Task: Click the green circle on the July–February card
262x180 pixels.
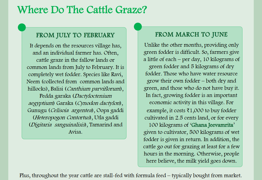Action: (x=22, y=27)
